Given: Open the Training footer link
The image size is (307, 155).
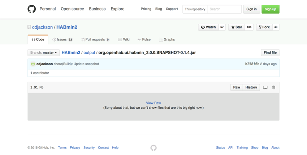Looking at the screenshot, I should pos(242,147).
